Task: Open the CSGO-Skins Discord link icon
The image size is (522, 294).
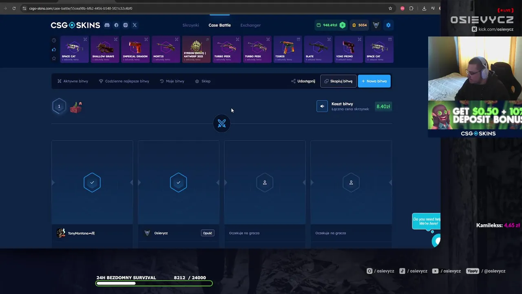Action: 107,25
